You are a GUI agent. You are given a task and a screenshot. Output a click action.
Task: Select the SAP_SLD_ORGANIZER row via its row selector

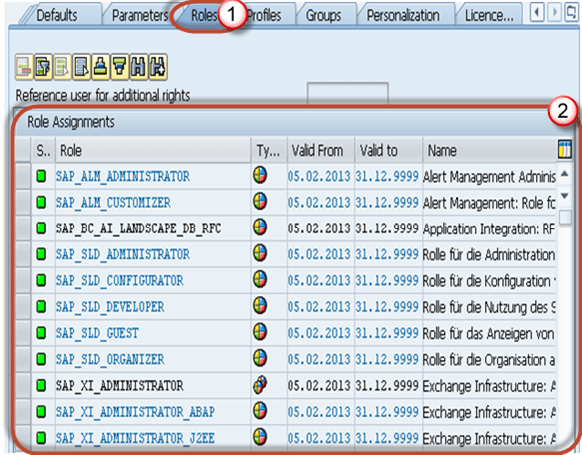click(x=23, y=359)
